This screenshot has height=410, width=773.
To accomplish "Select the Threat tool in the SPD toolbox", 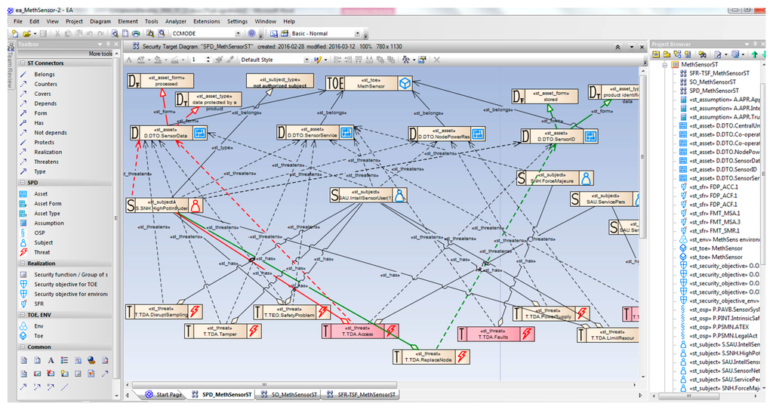I will (42, 252).
